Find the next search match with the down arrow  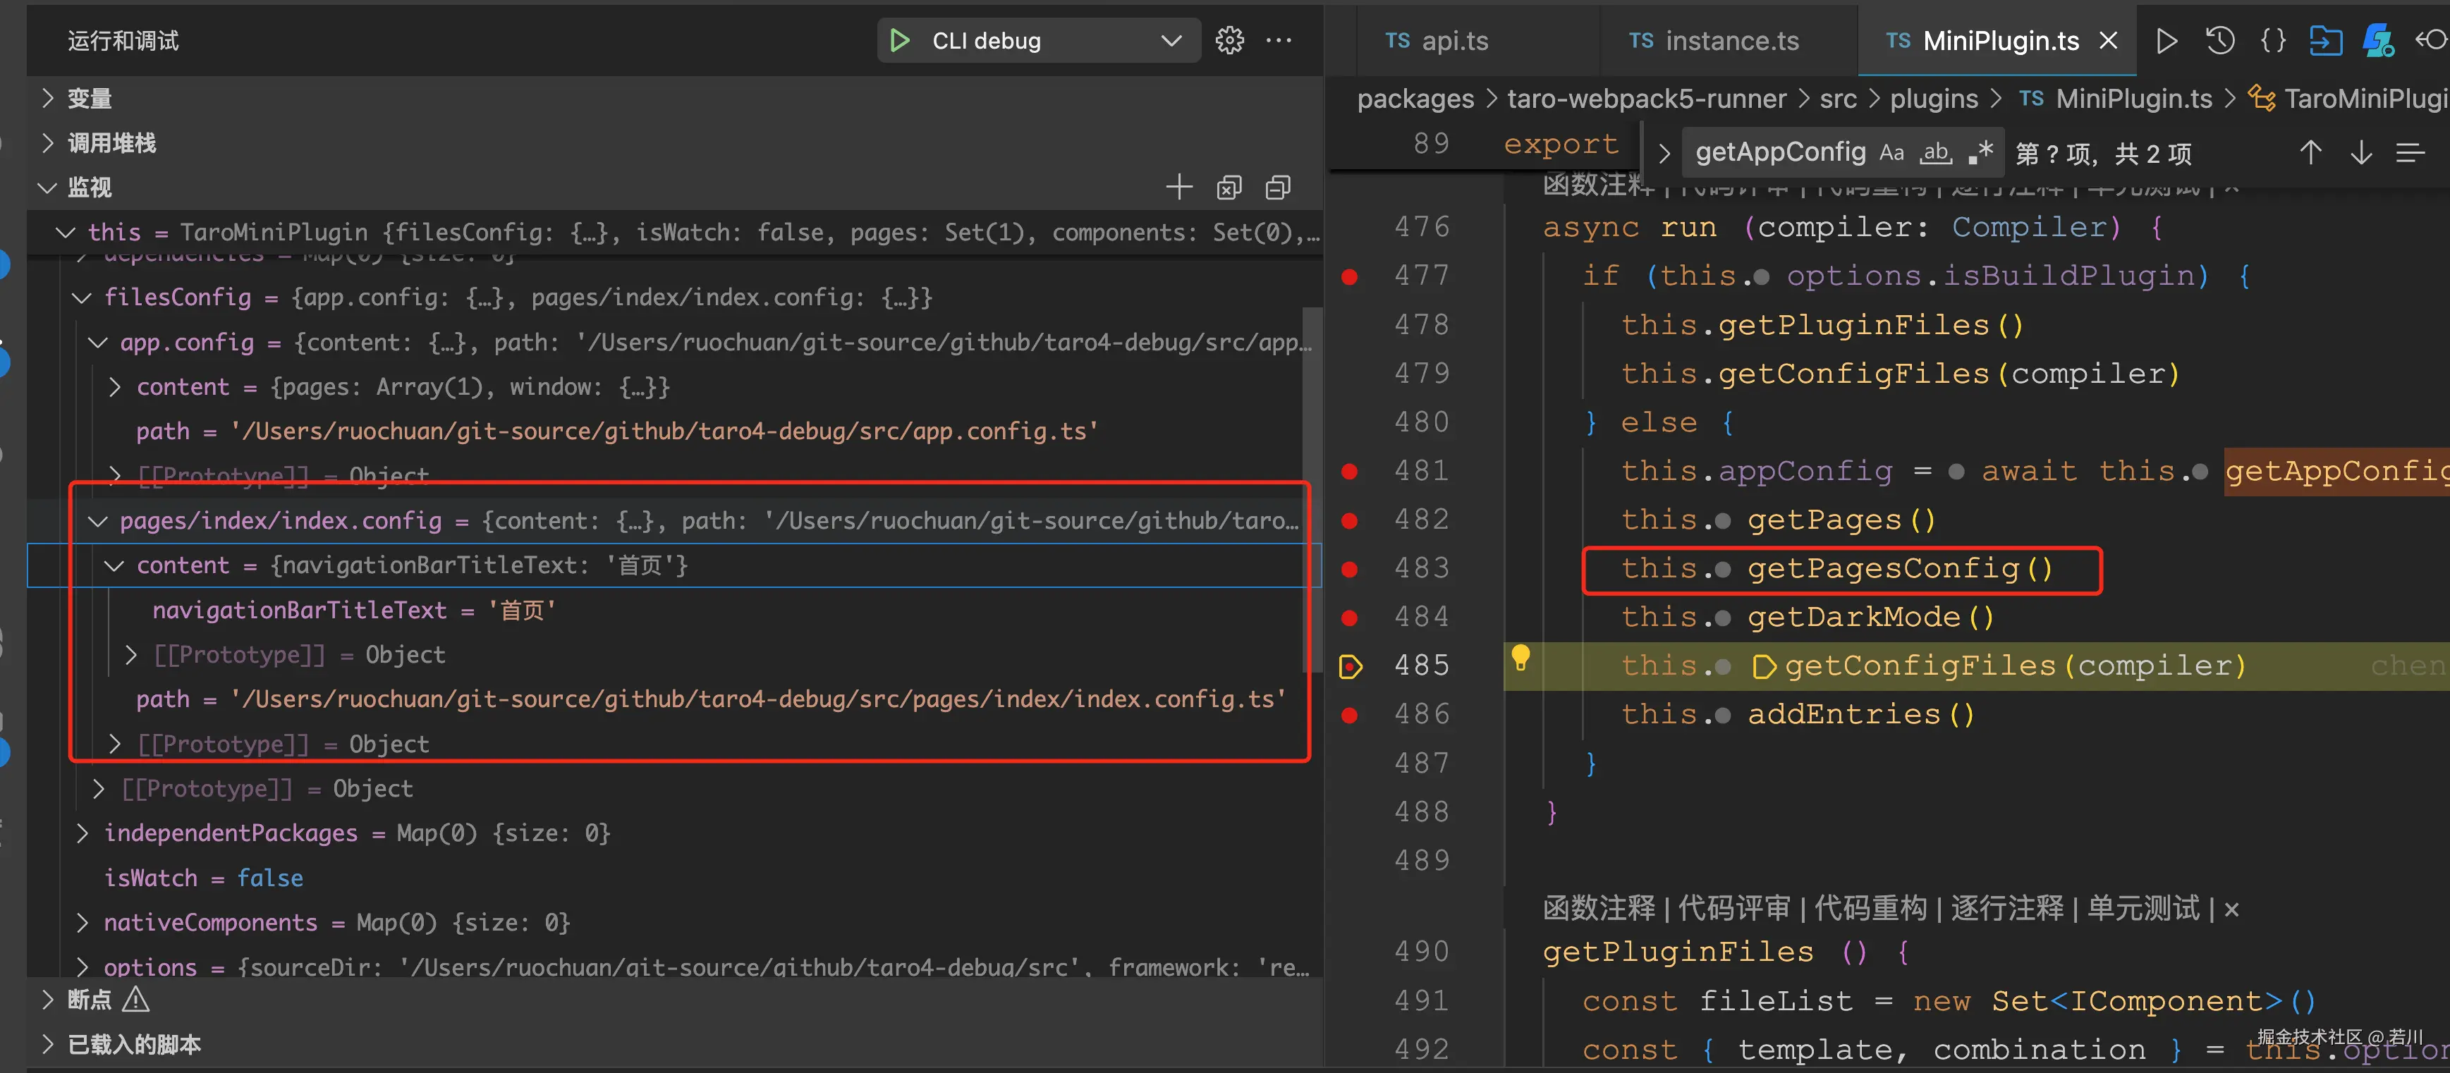(2362, 152)
